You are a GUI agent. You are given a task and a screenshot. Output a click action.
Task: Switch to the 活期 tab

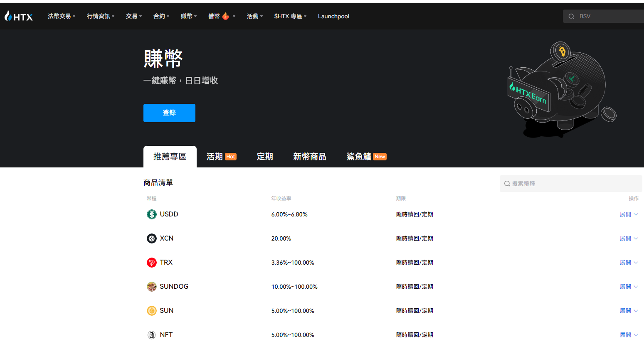point(221,157)
